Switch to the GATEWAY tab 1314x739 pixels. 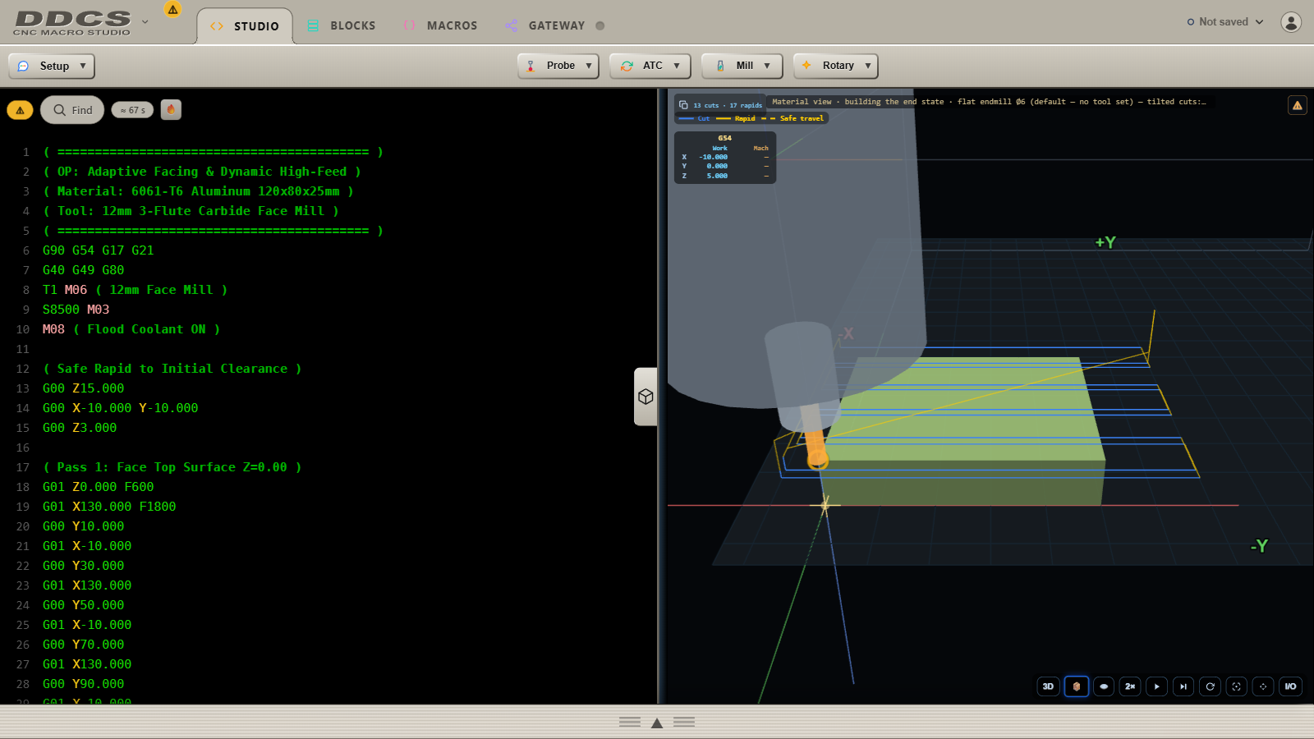[x=544, y=26]
